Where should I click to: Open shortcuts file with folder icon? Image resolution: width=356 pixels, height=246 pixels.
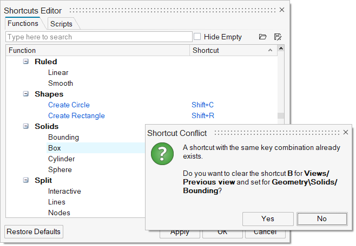tap(263, 37)
